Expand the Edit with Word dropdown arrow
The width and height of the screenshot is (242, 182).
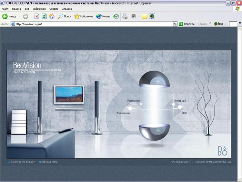[139, 16]
